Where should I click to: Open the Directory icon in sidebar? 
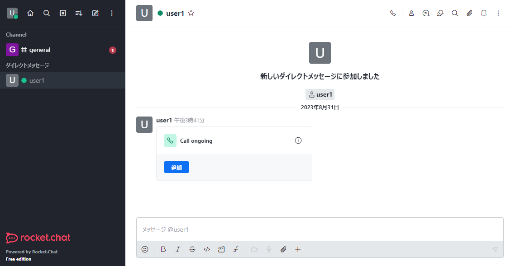[63, 13]
